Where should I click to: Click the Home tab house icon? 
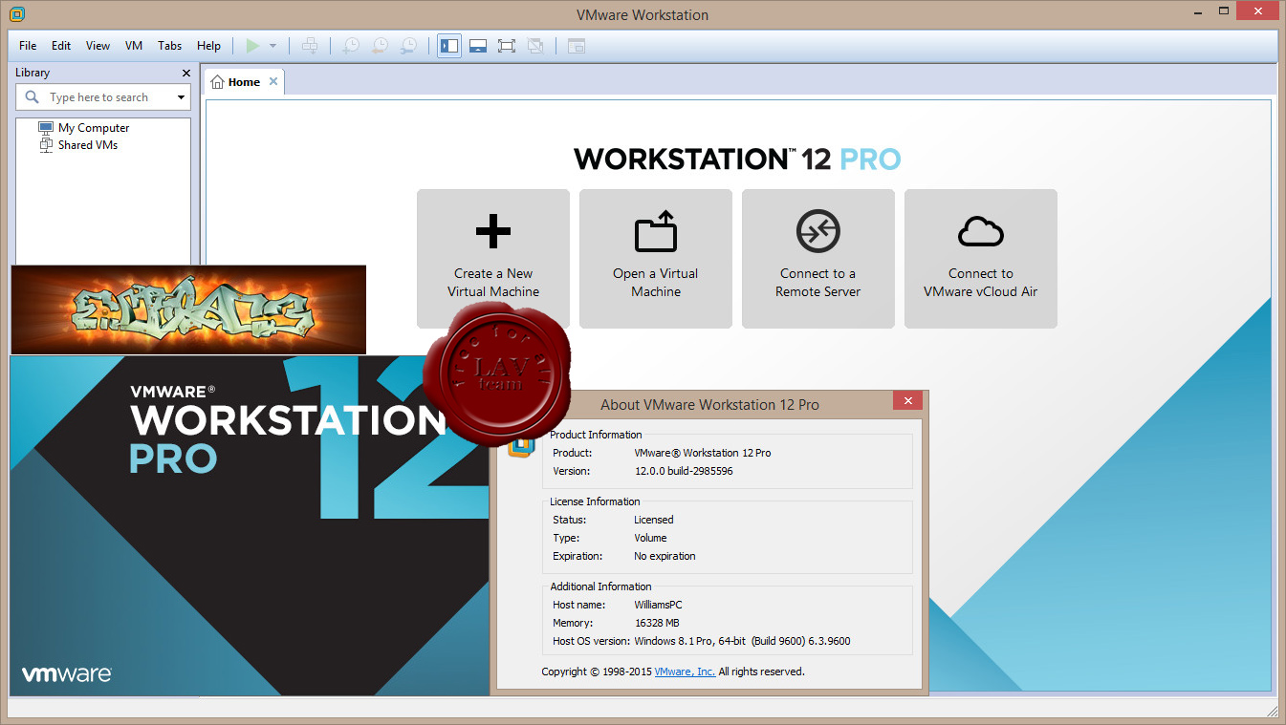pyautogui.click(x=217, y=82)
